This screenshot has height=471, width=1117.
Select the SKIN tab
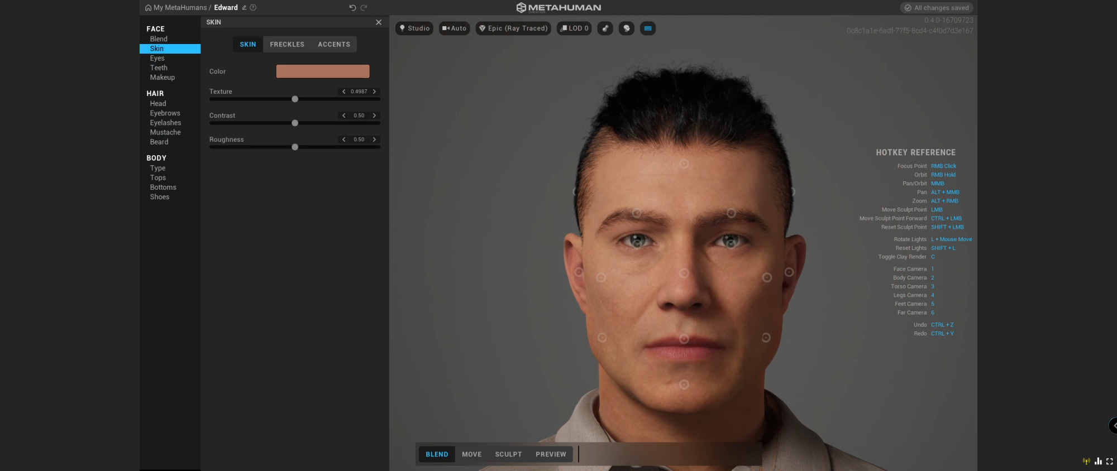coord(248,45)
